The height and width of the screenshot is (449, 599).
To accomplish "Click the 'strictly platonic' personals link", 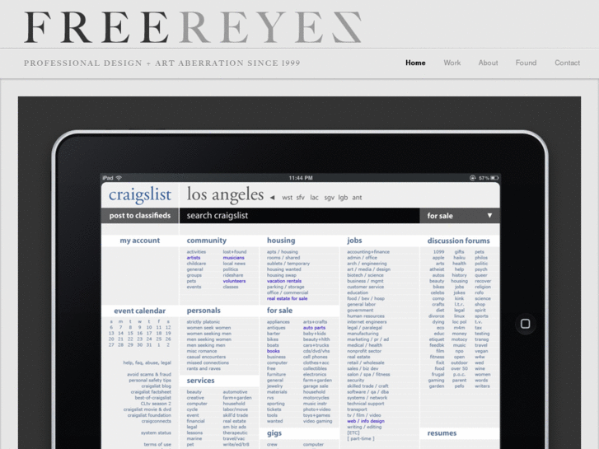I will pyautogui.click(x=204, y=322).
